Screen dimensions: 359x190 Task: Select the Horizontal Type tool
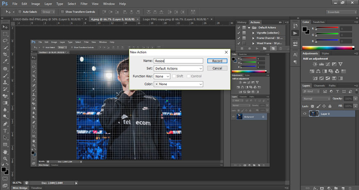click(5, 131)
